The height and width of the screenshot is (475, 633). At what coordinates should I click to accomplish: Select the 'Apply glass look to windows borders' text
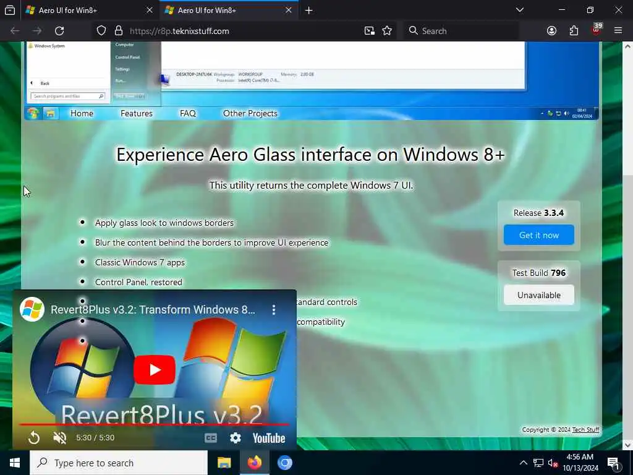[164, 223]
